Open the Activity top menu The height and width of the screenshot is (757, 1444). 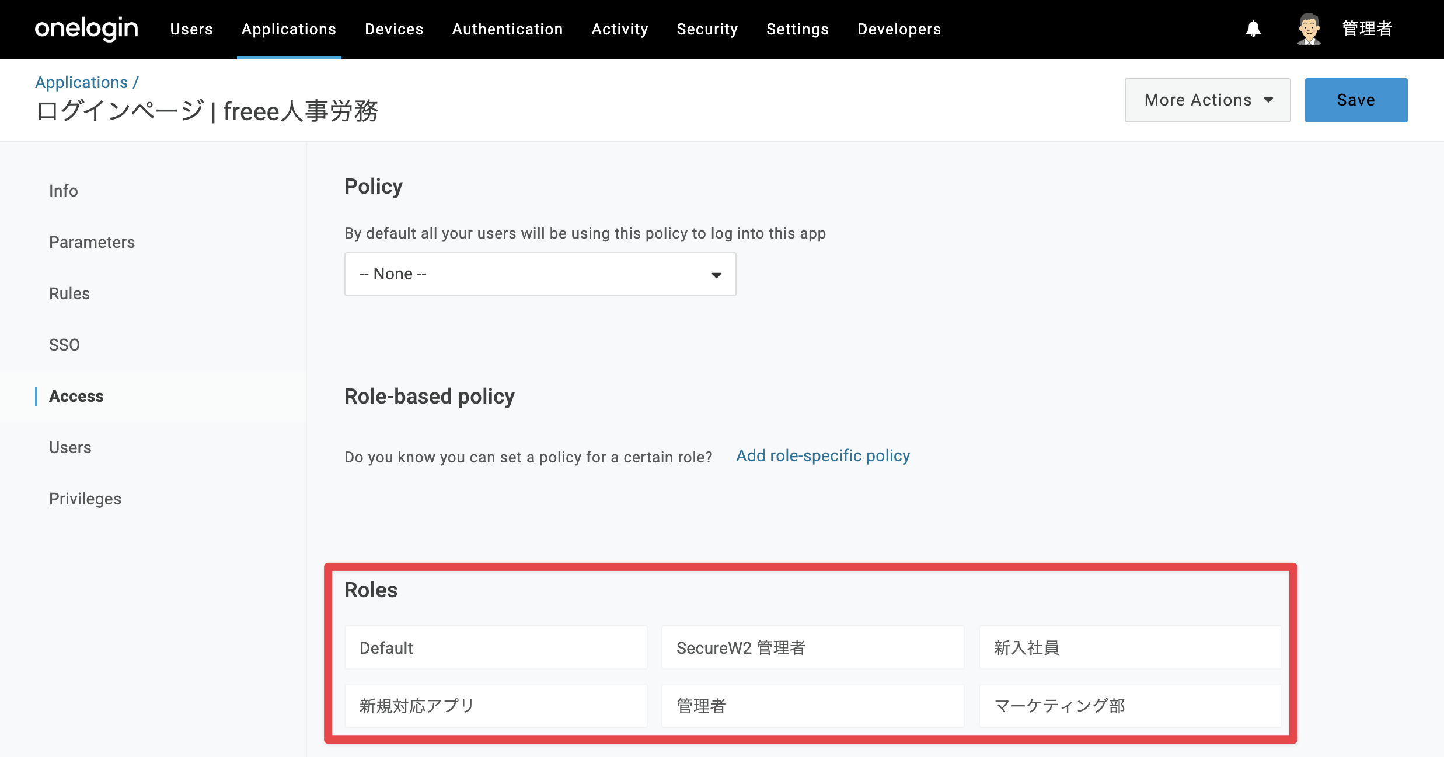click(620, 29)
